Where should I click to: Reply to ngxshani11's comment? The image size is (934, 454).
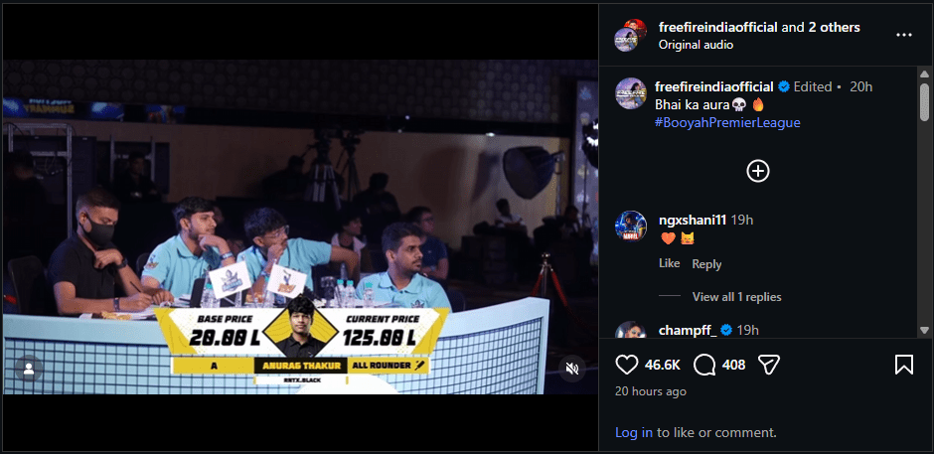[x=706, y=264]
